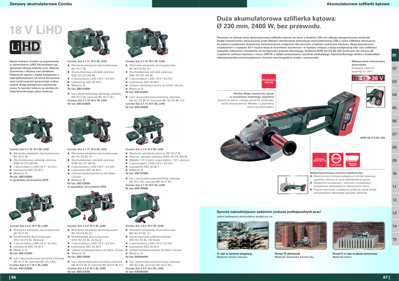399x281 pixels.
Task: Click 'Nr kat. 685125000'
Action: (137, 92)
